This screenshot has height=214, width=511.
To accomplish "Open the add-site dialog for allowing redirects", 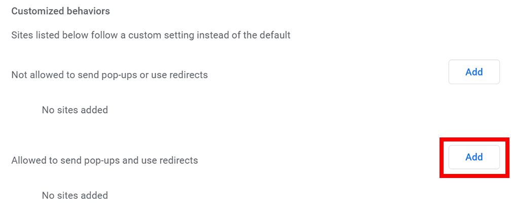I will (474, 157).
